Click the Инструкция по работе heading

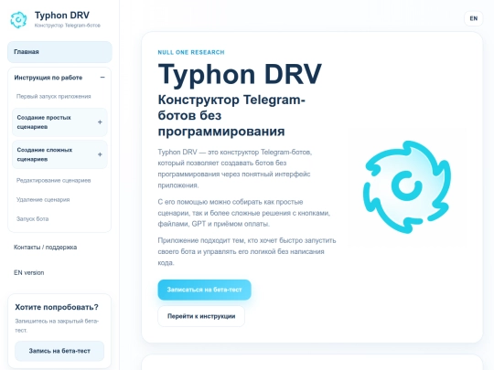[x=48, y=78]
